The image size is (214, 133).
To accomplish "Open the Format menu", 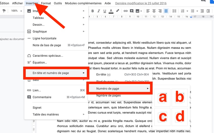I will pyautogui.click(x=46, y=3).
